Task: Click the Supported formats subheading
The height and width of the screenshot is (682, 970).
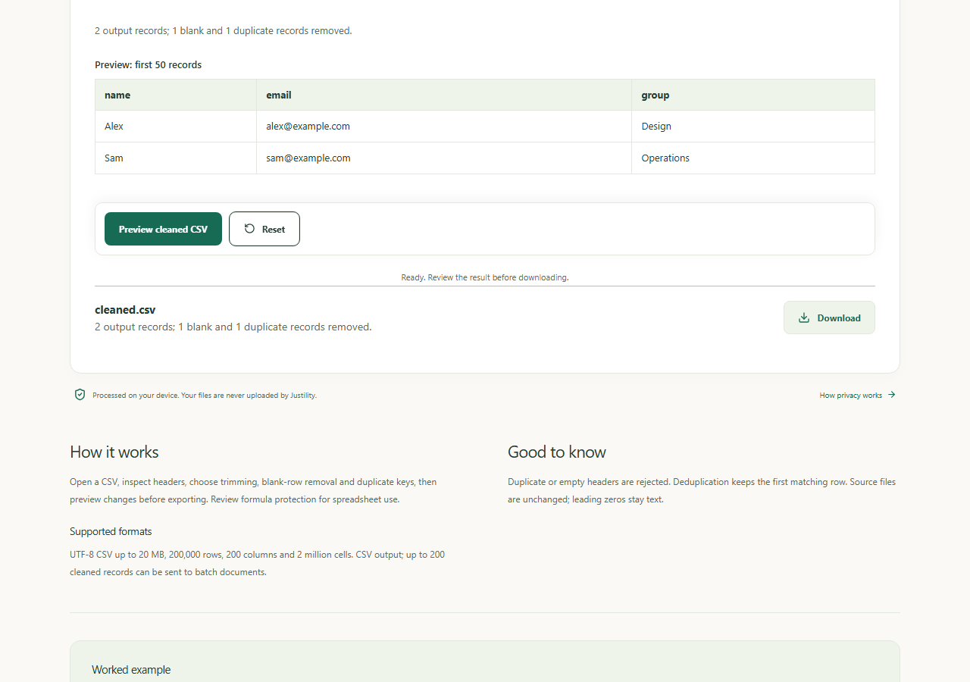Action: pyautogui.click(x=111, y=532)
